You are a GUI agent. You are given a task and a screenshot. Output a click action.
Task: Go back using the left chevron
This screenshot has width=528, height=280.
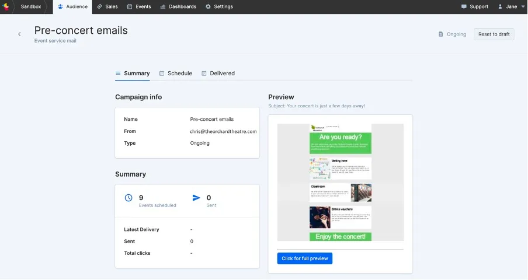19,34
